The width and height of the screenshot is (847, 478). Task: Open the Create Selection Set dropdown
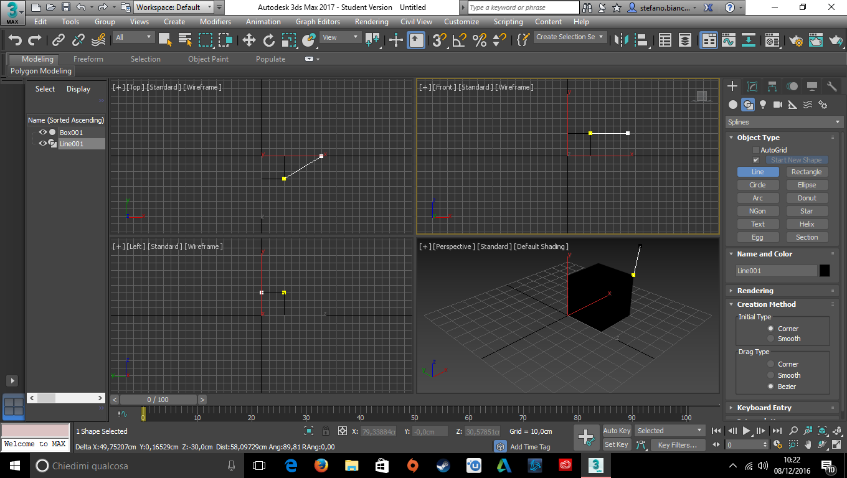pos(570,37)
